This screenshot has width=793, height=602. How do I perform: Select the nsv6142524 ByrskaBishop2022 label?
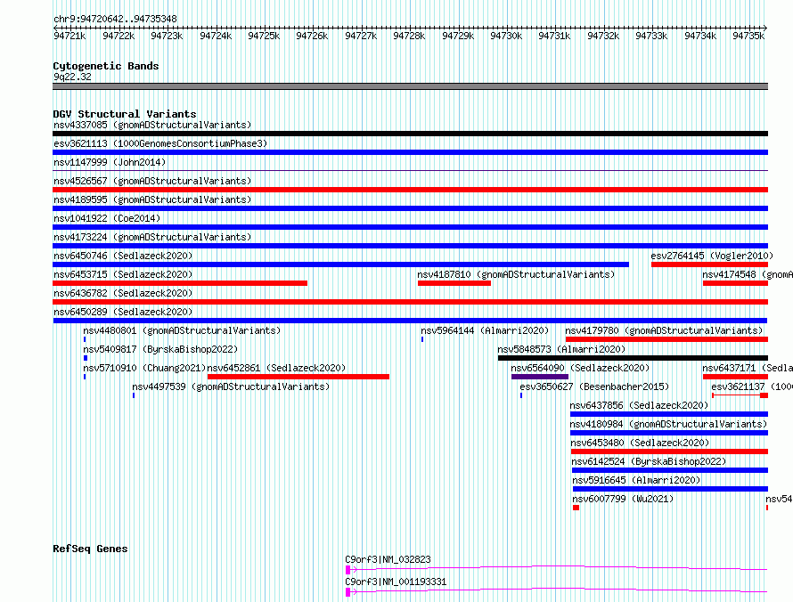[x=649, y=461]
